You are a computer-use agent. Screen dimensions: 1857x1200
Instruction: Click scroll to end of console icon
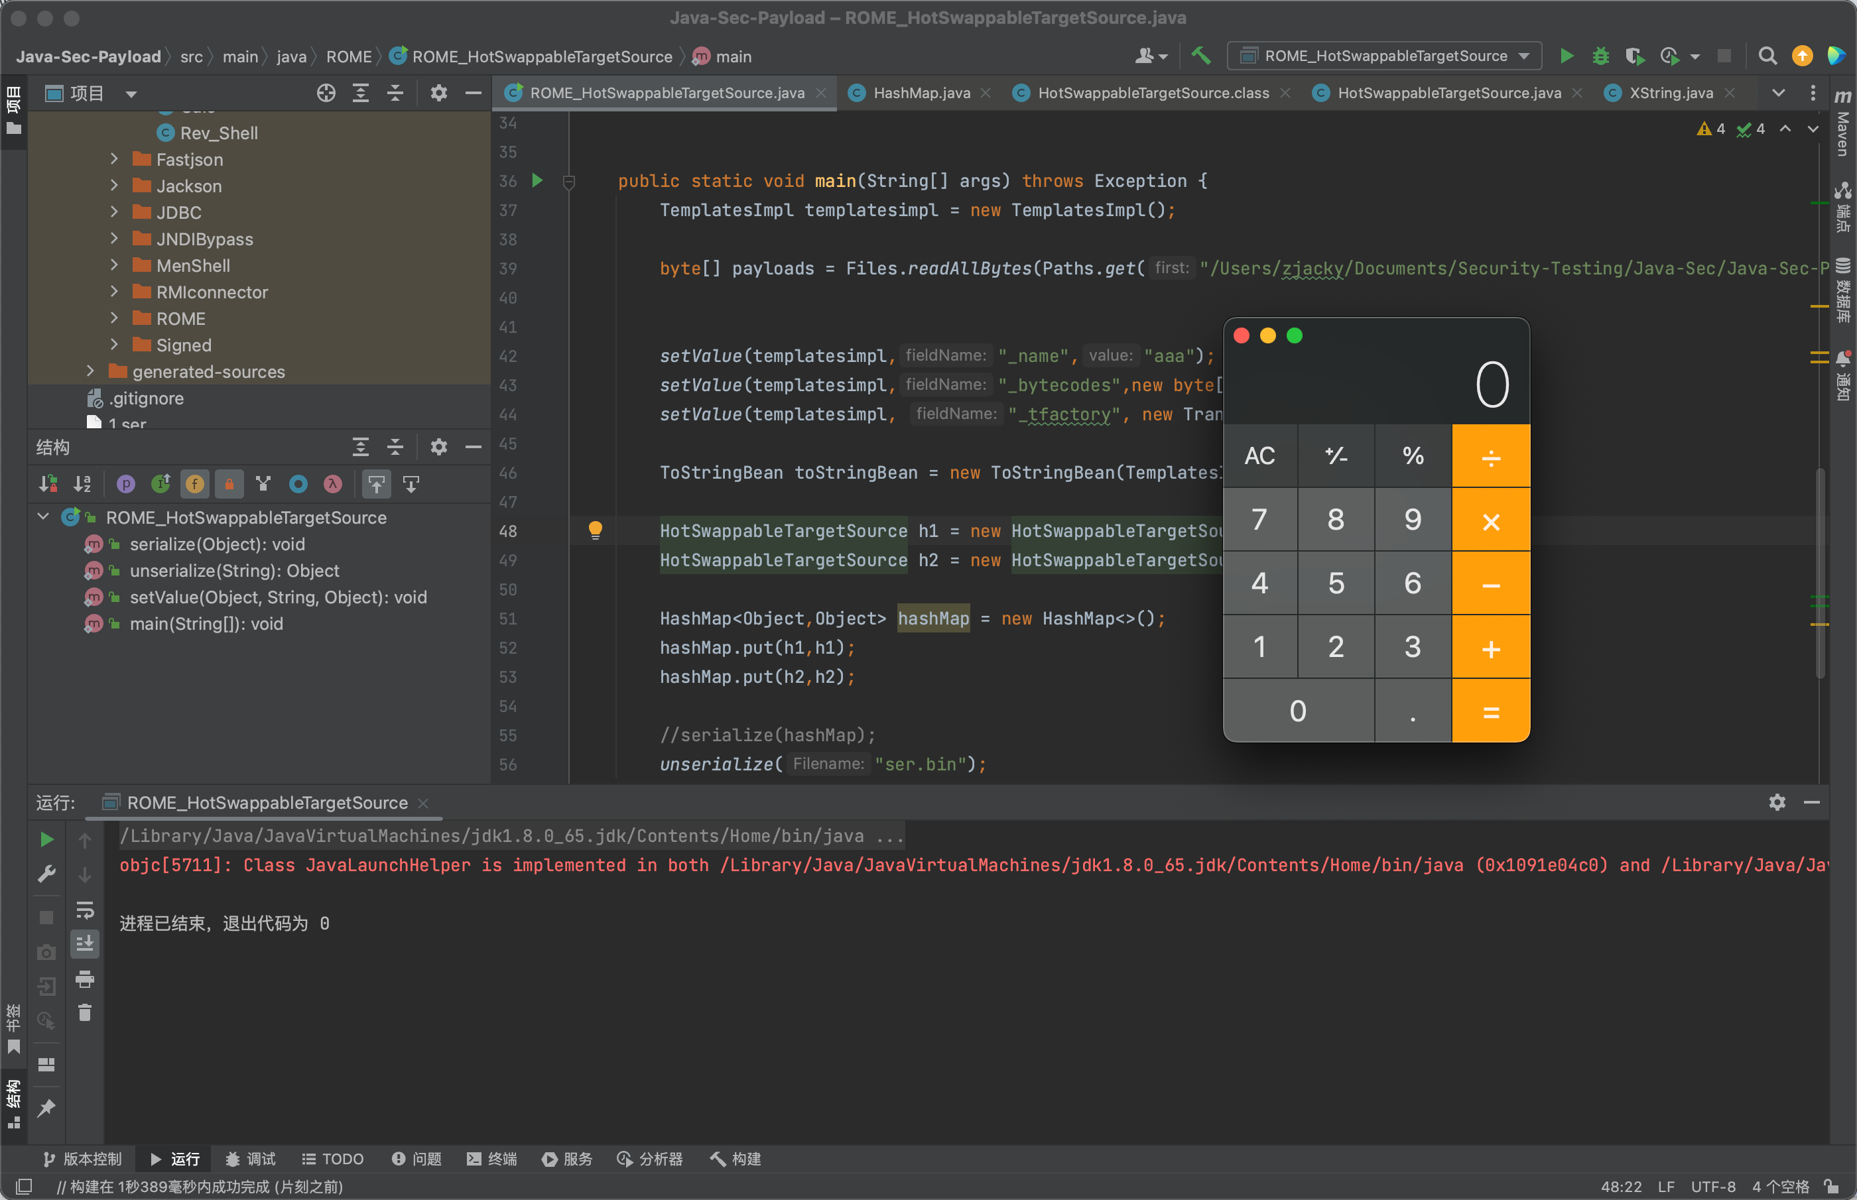pyautogui.click(x=84, y=944)
